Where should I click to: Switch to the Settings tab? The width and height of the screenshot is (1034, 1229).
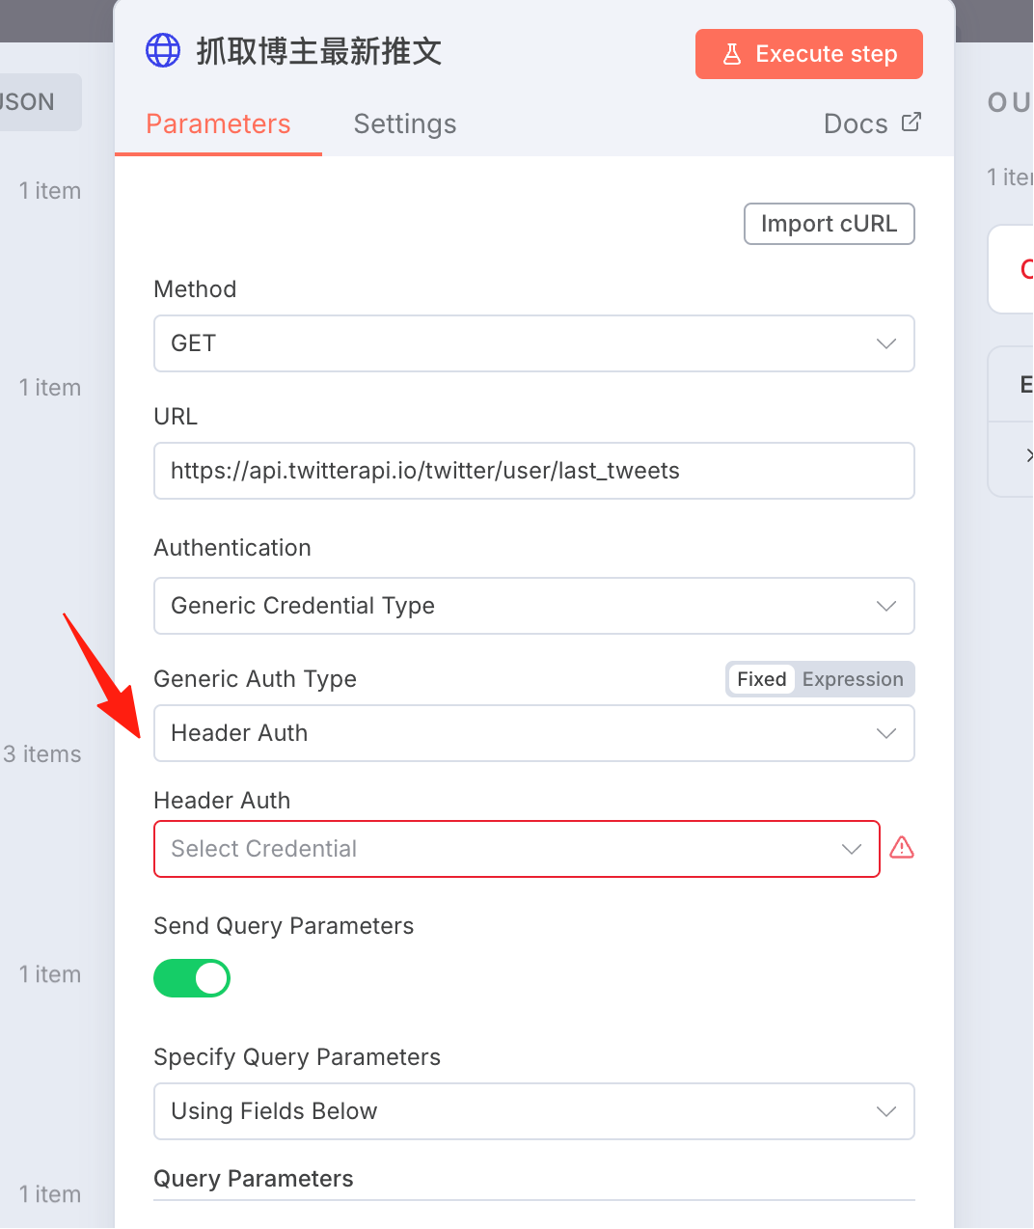(x=405, y=123)
